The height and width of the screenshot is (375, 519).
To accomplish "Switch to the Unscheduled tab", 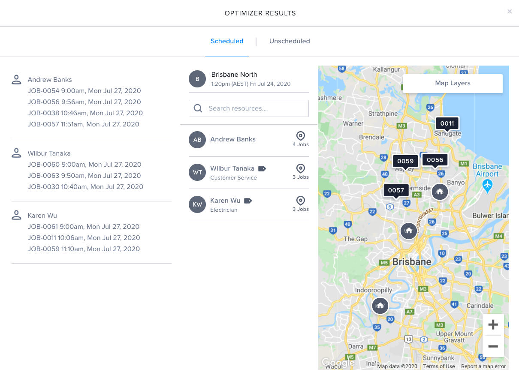I will (289, 41).
